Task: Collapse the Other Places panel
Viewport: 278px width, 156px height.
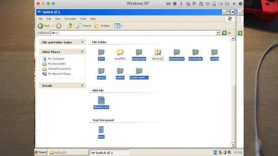Action: [x=82, y=52]
